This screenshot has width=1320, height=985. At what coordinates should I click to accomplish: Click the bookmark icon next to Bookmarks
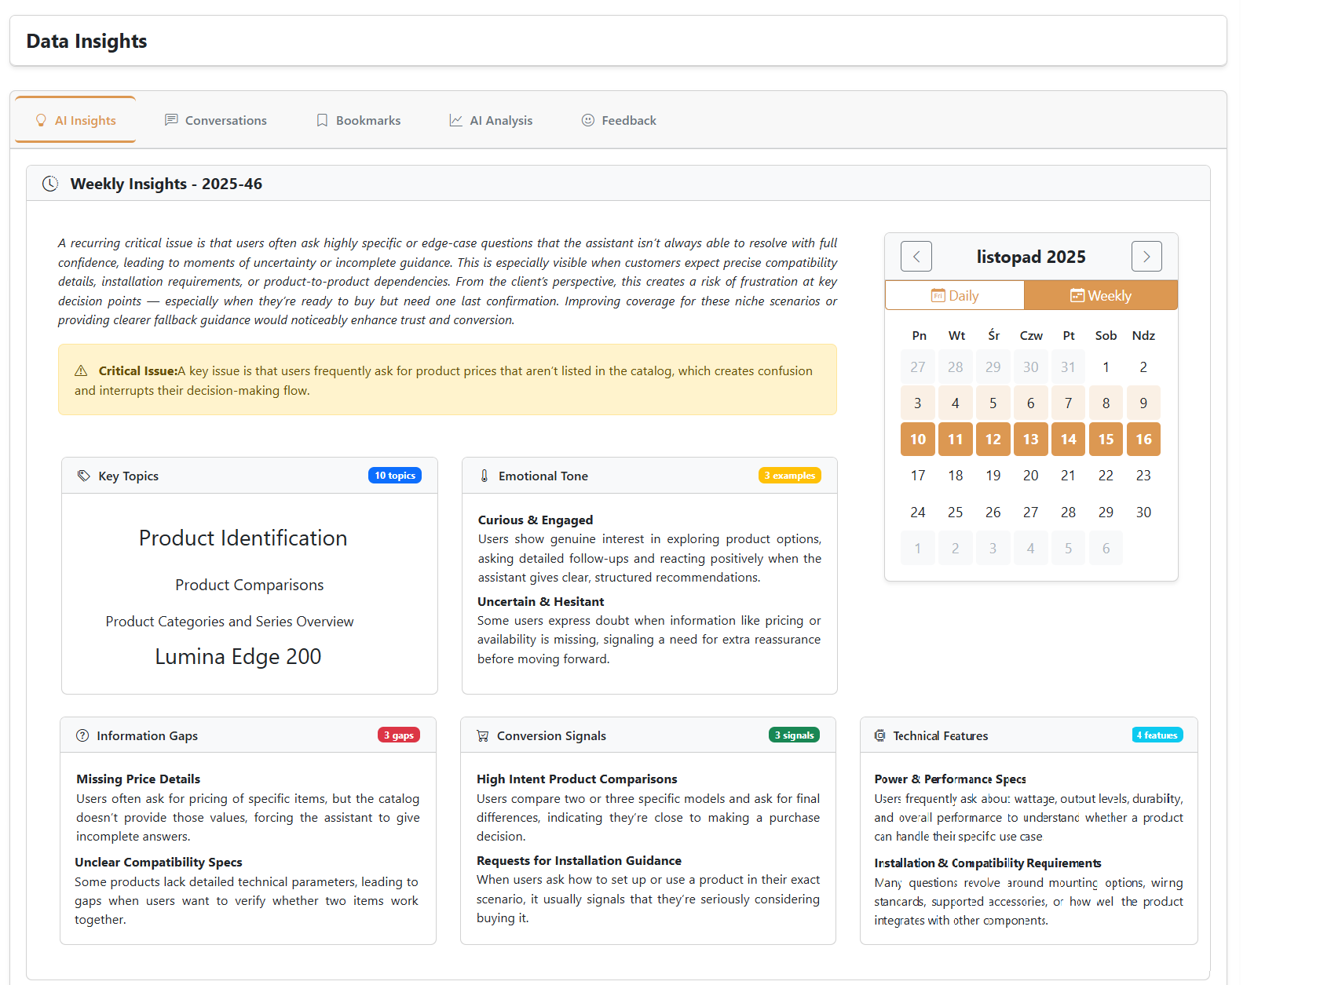point(321,119)
